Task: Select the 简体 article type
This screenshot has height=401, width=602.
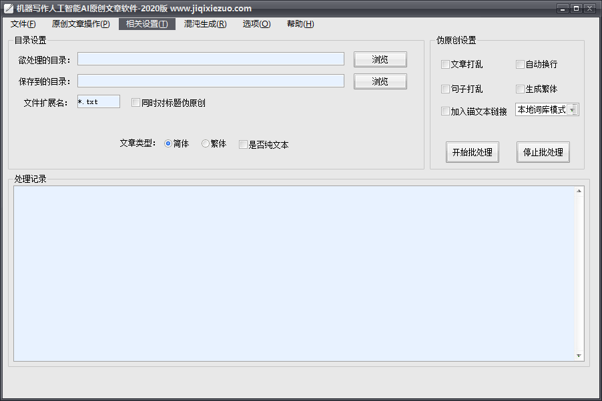Action: (168, 143)
